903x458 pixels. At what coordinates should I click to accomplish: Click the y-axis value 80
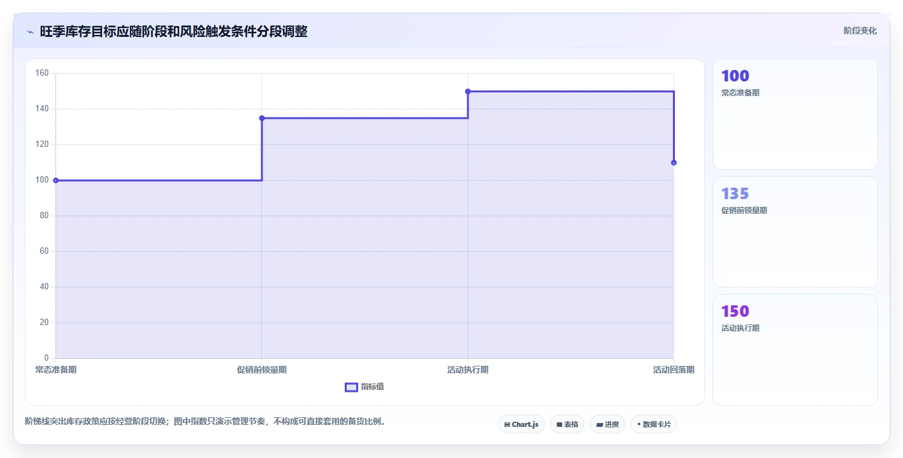(x=45, y=216)
